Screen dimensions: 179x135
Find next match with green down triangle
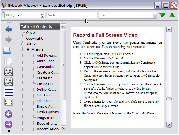click(162, 15)
